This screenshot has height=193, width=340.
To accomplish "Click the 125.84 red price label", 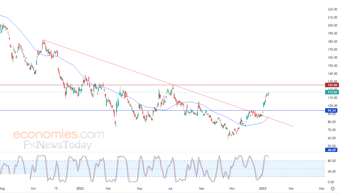I will point(332,85).
